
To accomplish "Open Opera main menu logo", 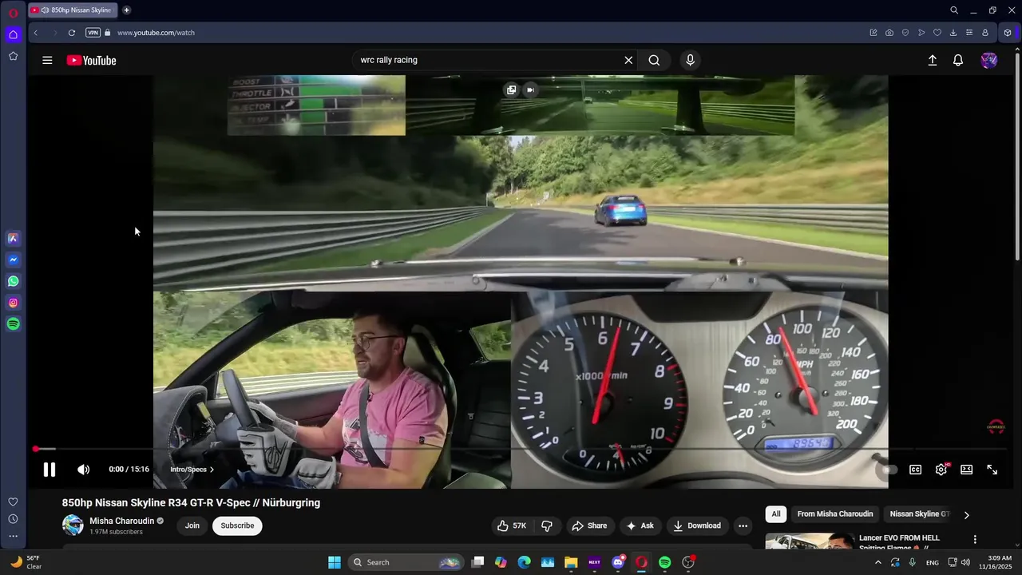I will coord(14,13).
